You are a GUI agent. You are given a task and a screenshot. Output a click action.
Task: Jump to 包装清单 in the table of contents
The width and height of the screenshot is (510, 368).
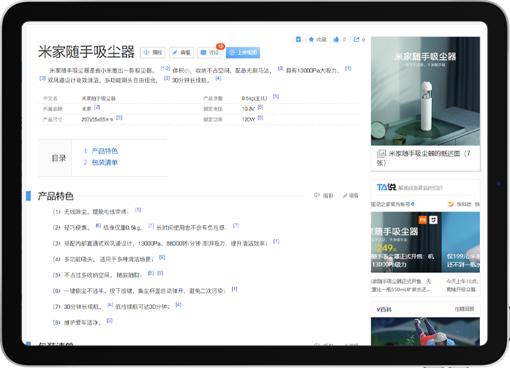[x=105, y=162]
